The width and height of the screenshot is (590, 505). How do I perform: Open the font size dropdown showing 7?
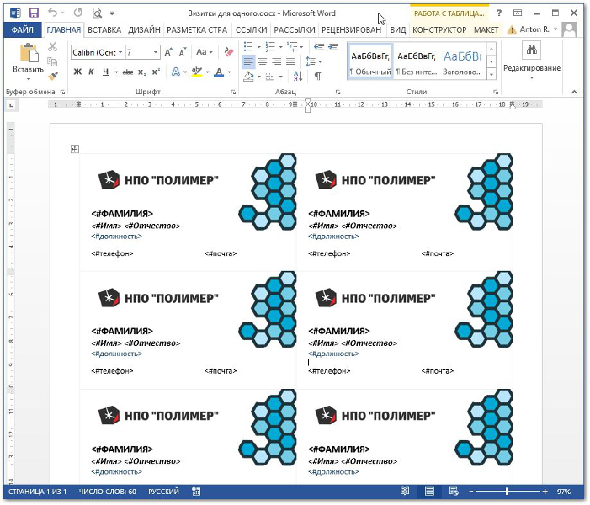click(156, 52)
